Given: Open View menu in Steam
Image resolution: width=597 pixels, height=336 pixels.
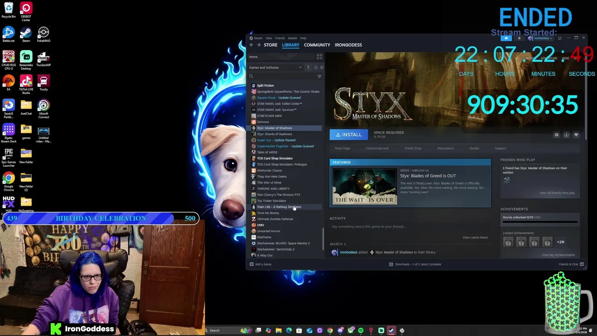Looking at the screenshot, I should pos(269,38).
